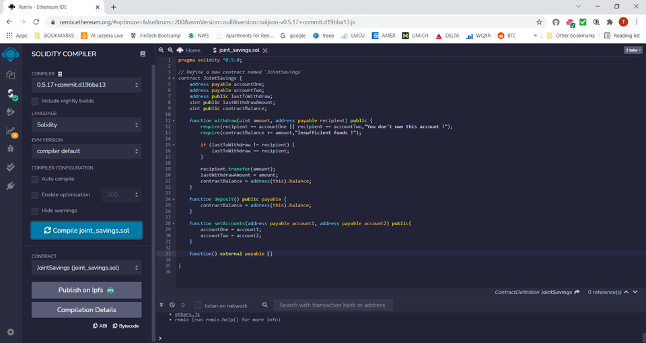Viewport: 646px width, 343px height.
Task: Toggle listen on network checkbox
Action: [198, 305]
